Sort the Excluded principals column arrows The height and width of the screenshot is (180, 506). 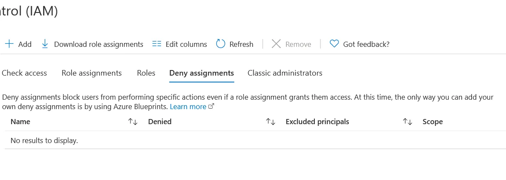click(x=407, y=122)
